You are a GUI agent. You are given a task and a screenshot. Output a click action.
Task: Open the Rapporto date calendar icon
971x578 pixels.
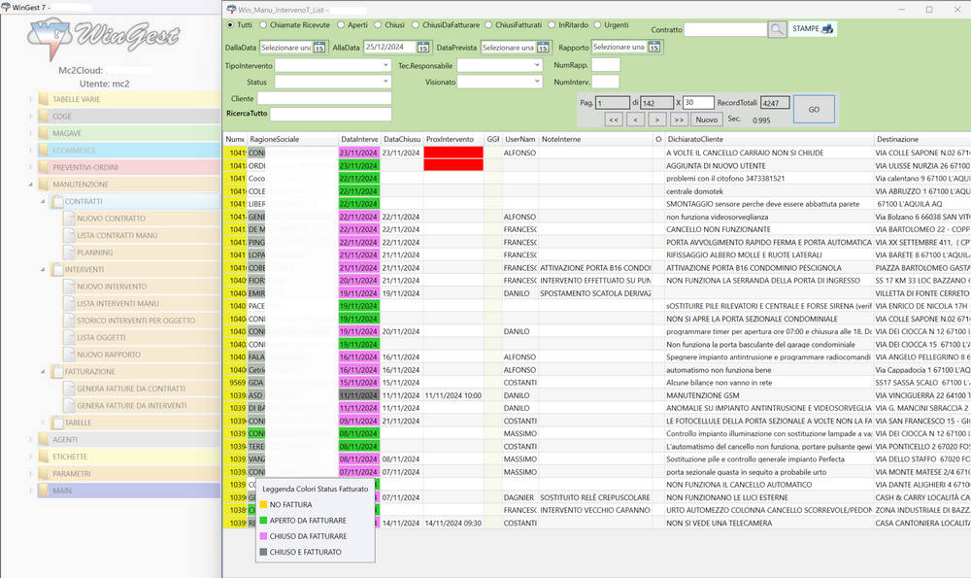pyautogui.click(x=654, y=48)
